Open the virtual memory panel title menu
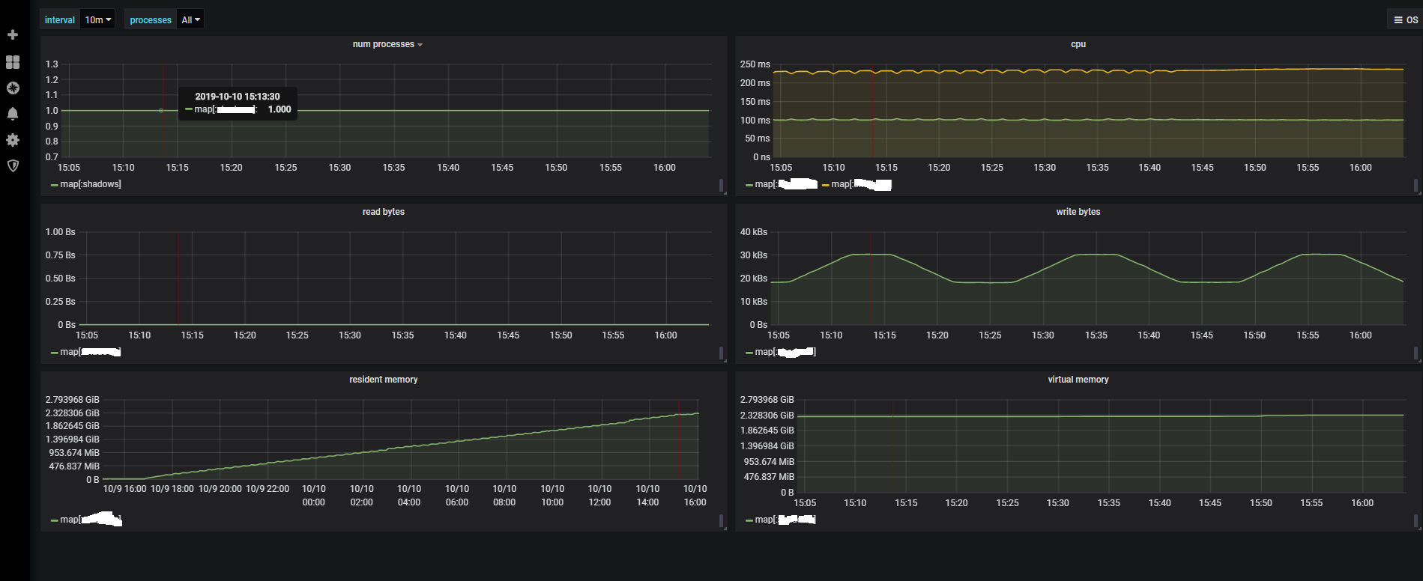The width and height of the screenshot is (1423, 581). point(1078,380)
